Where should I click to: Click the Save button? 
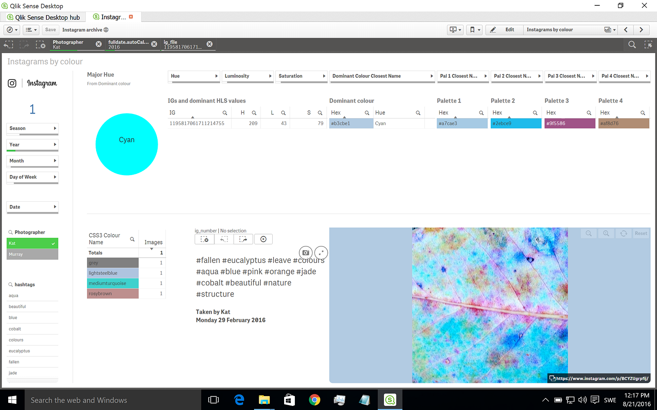(51, 30)
